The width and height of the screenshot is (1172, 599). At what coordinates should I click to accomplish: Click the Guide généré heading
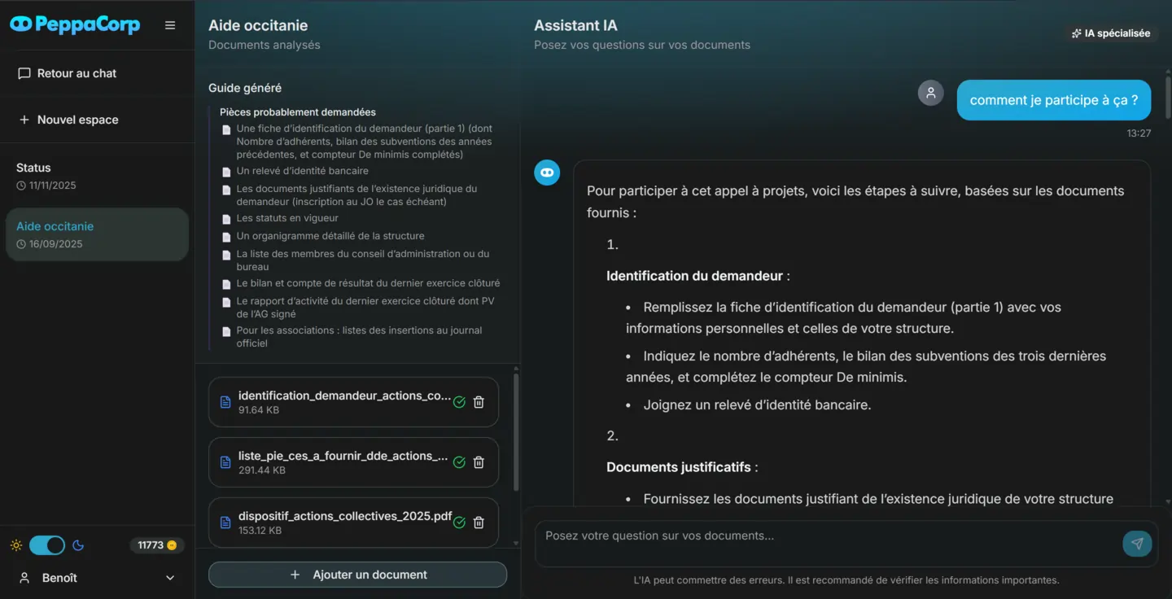point(245,88)
